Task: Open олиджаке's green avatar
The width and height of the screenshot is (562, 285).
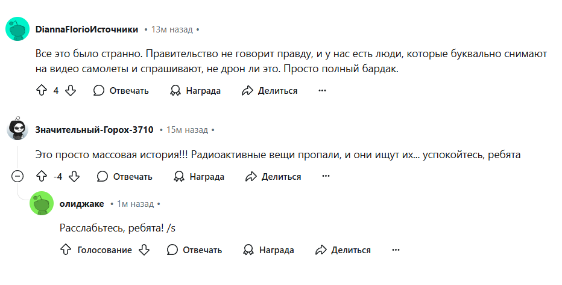Action: (x=42, y=203)
